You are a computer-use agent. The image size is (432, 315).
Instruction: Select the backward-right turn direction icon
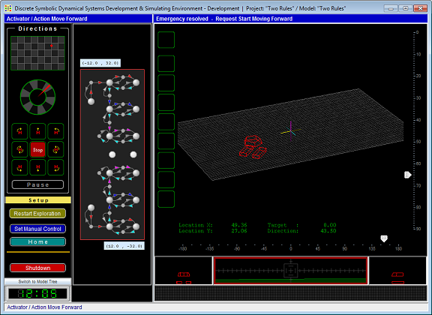pyautogui.click(x=56, y=167)
